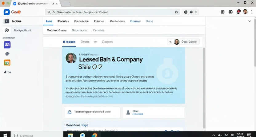Image resolution: width=256 pixels, height=137 pixels.
Task: Click the round hexagon icon in the second sidebar row
Action: [x=7, y=30]
